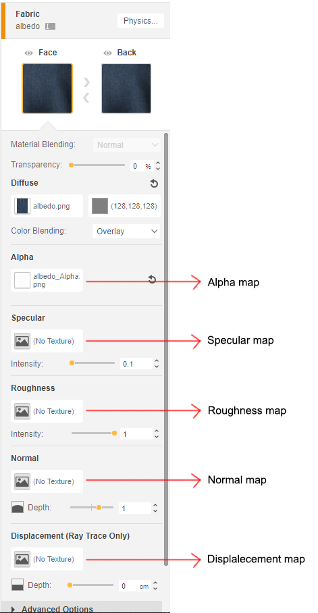318x613 pixels.
Task: Click the Specular Intensity value field
Action: pyautogui.click(x=136, y=364)
